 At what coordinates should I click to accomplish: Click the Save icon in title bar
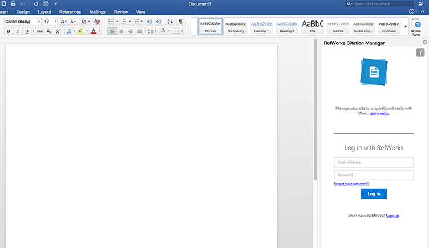[13, 3]
